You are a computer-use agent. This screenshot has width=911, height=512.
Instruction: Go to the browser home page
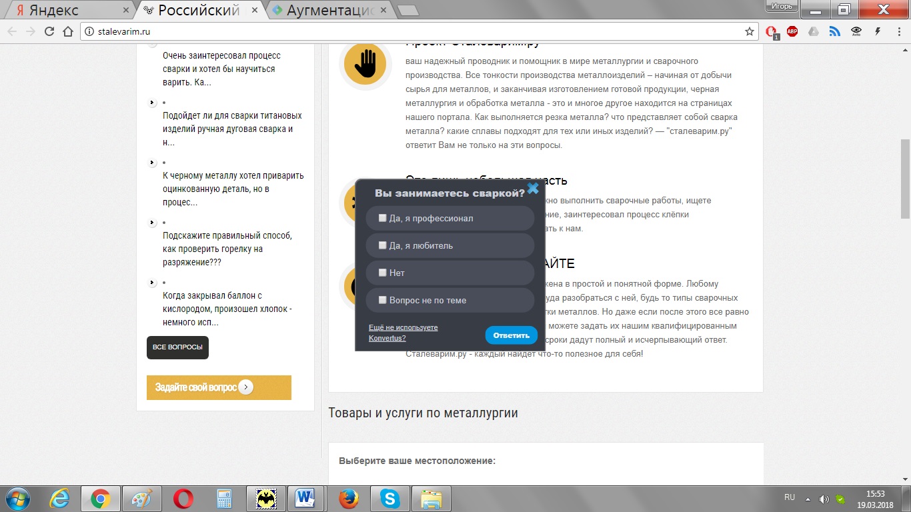click(x=68, y=31)
